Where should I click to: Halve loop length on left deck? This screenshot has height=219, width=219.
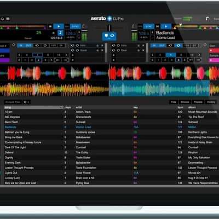[53, 45]
